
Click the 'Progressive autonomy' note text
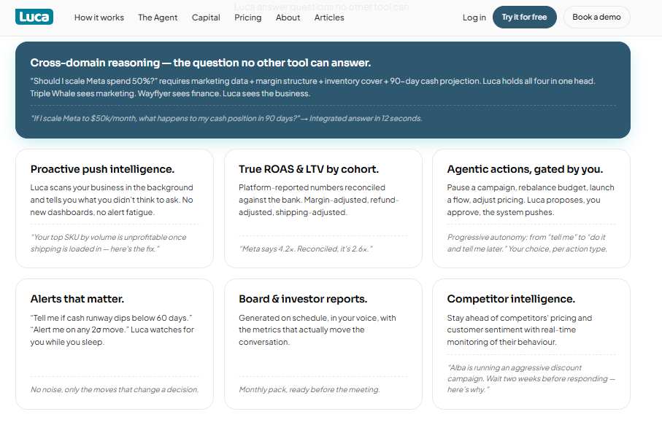coord(527,243)
